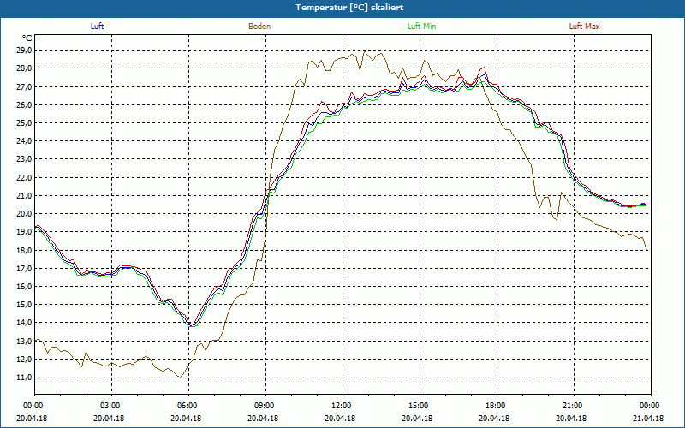Image resolution: width=685 pixels, height=428 pixels.
Task: Click the 21.04.18 date label
Action: (x=648, y=418)
